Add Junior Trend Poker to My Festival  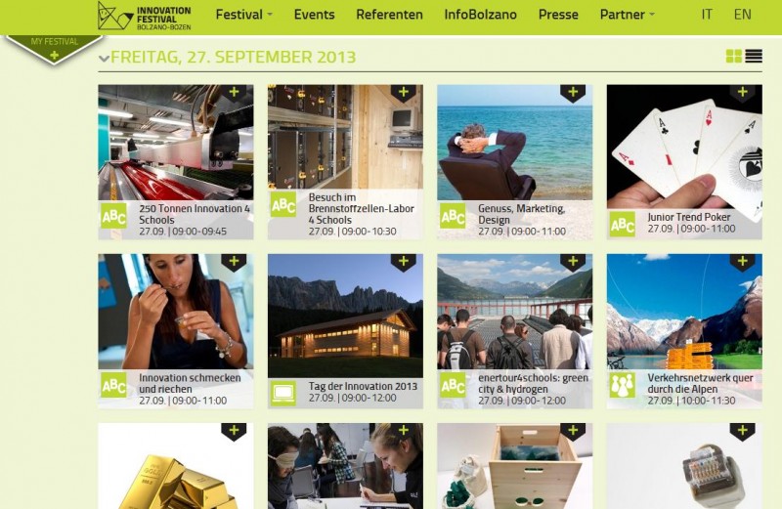click(742, 92)
